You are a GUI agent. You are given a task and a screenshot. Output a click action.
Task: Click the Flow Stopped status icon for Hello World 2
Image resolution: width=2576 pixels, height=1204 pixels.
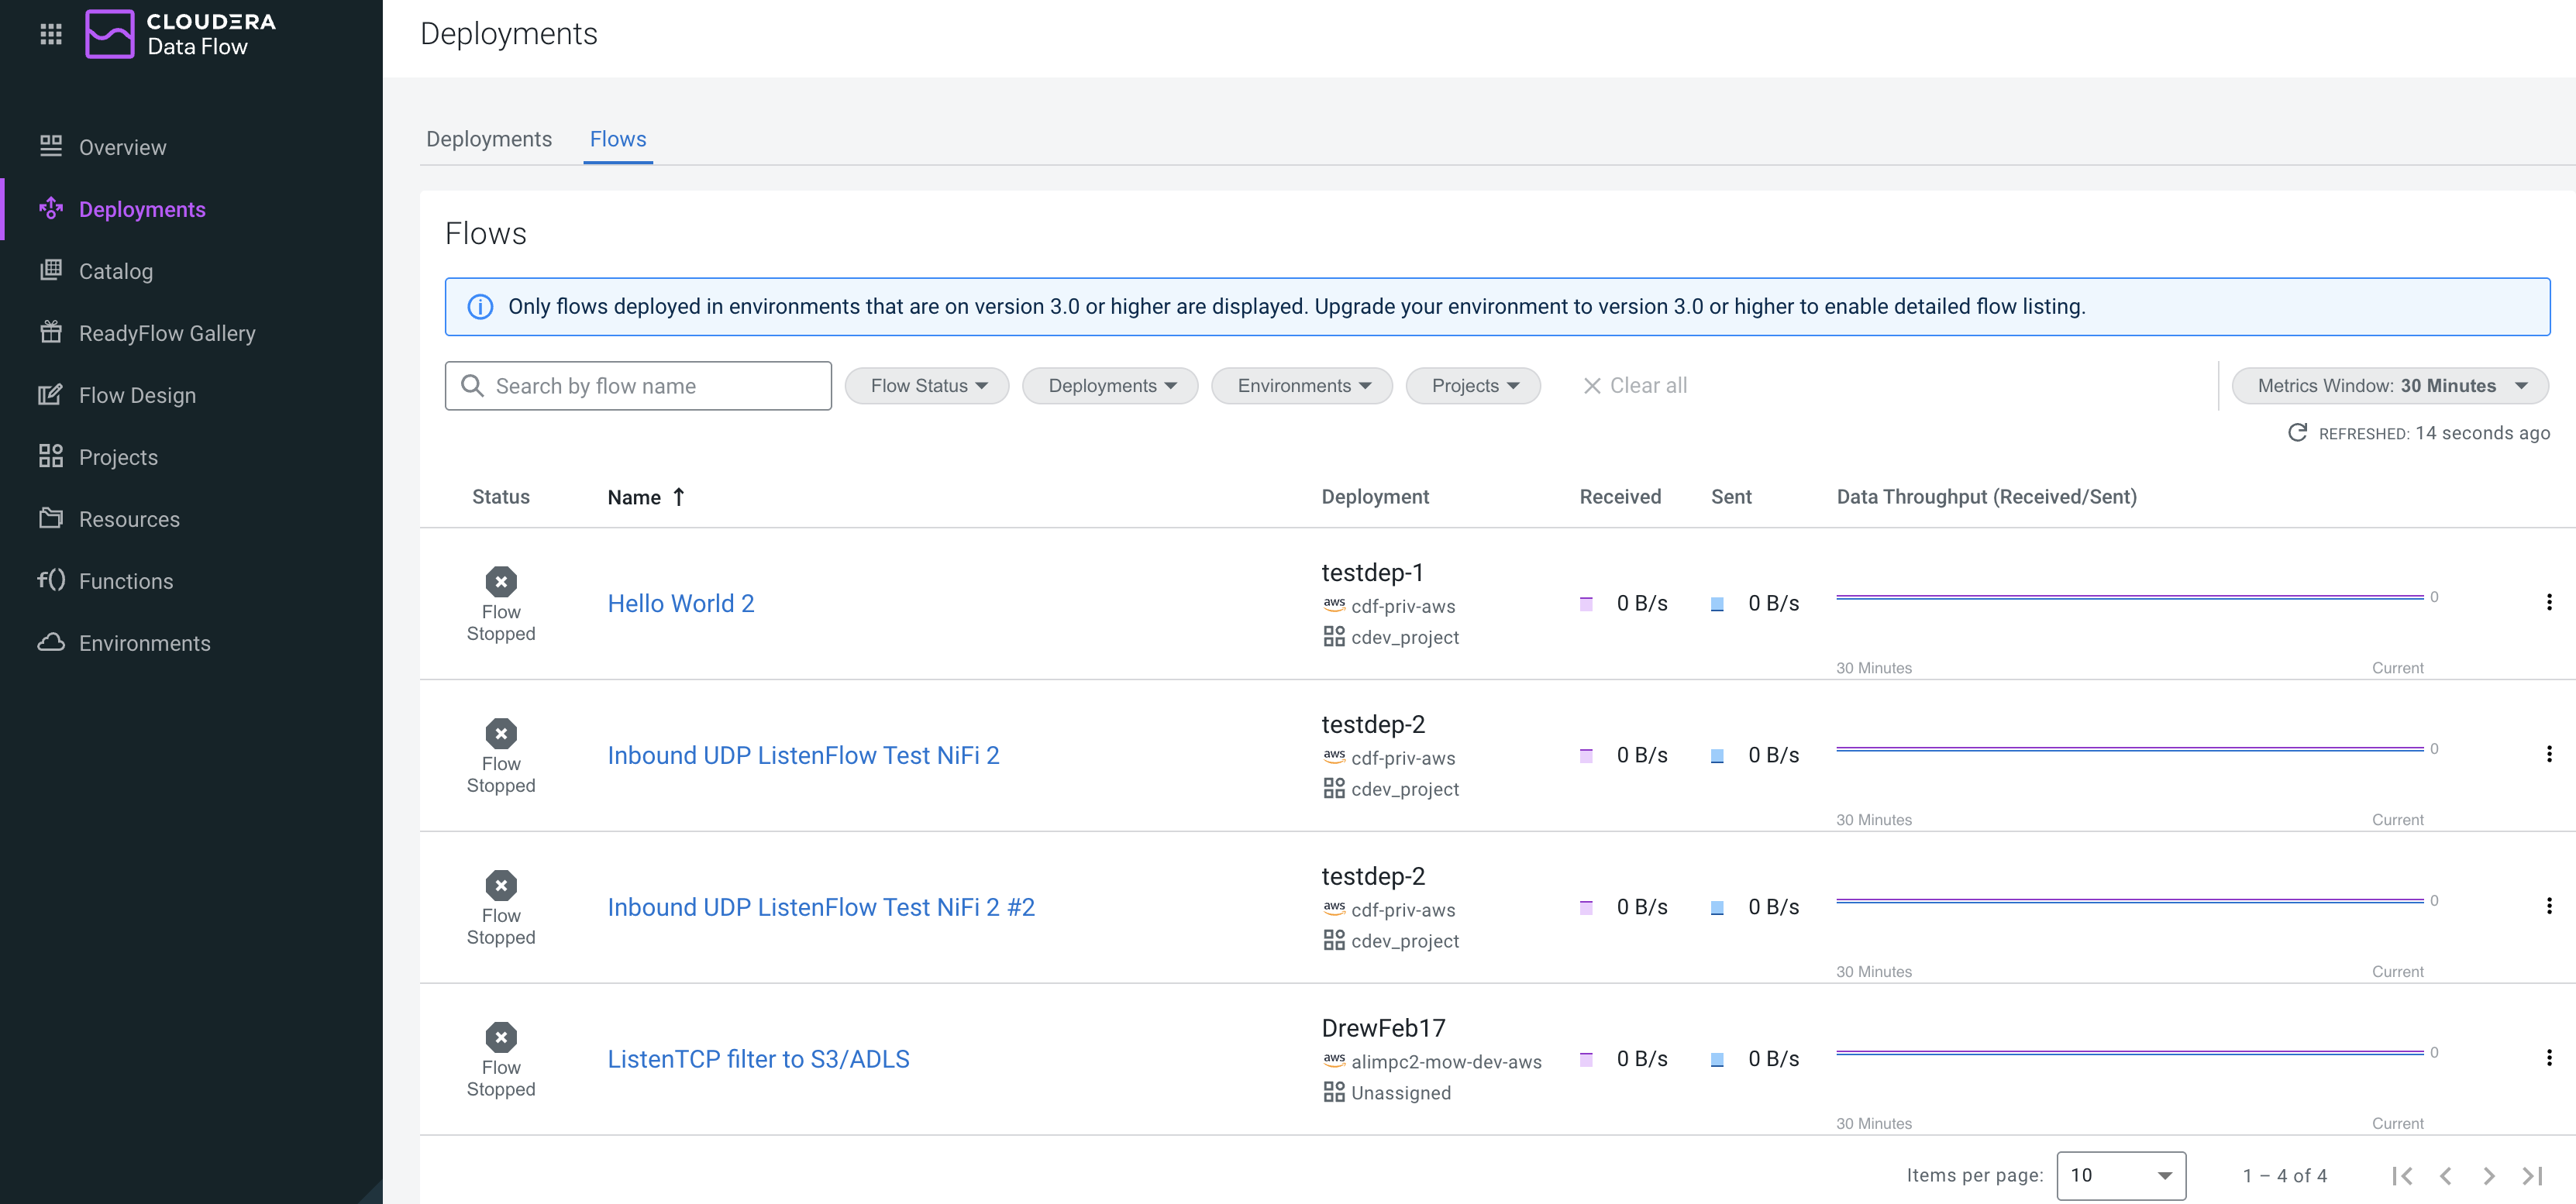(501, 581)
